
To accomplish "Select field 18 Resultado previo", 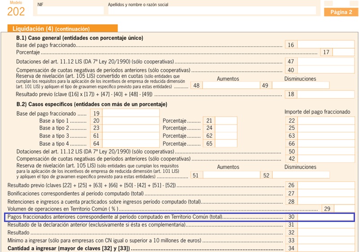I will pos(326,94).
